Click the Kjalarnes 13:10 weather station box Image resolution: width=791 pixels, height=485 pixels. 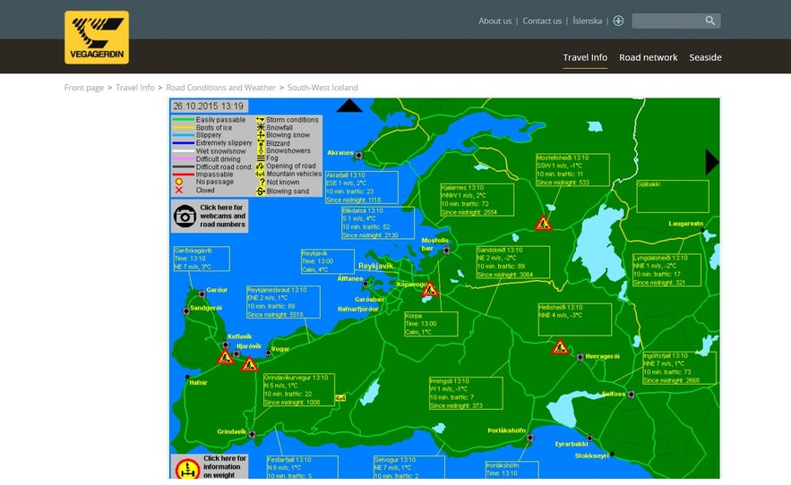(x=477, y=200)
